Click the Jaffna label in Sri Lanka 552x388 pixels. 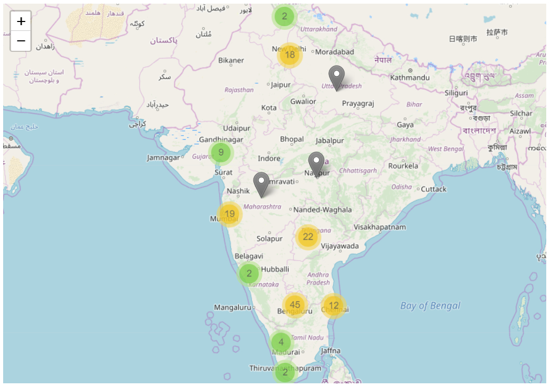pos(331,350)
